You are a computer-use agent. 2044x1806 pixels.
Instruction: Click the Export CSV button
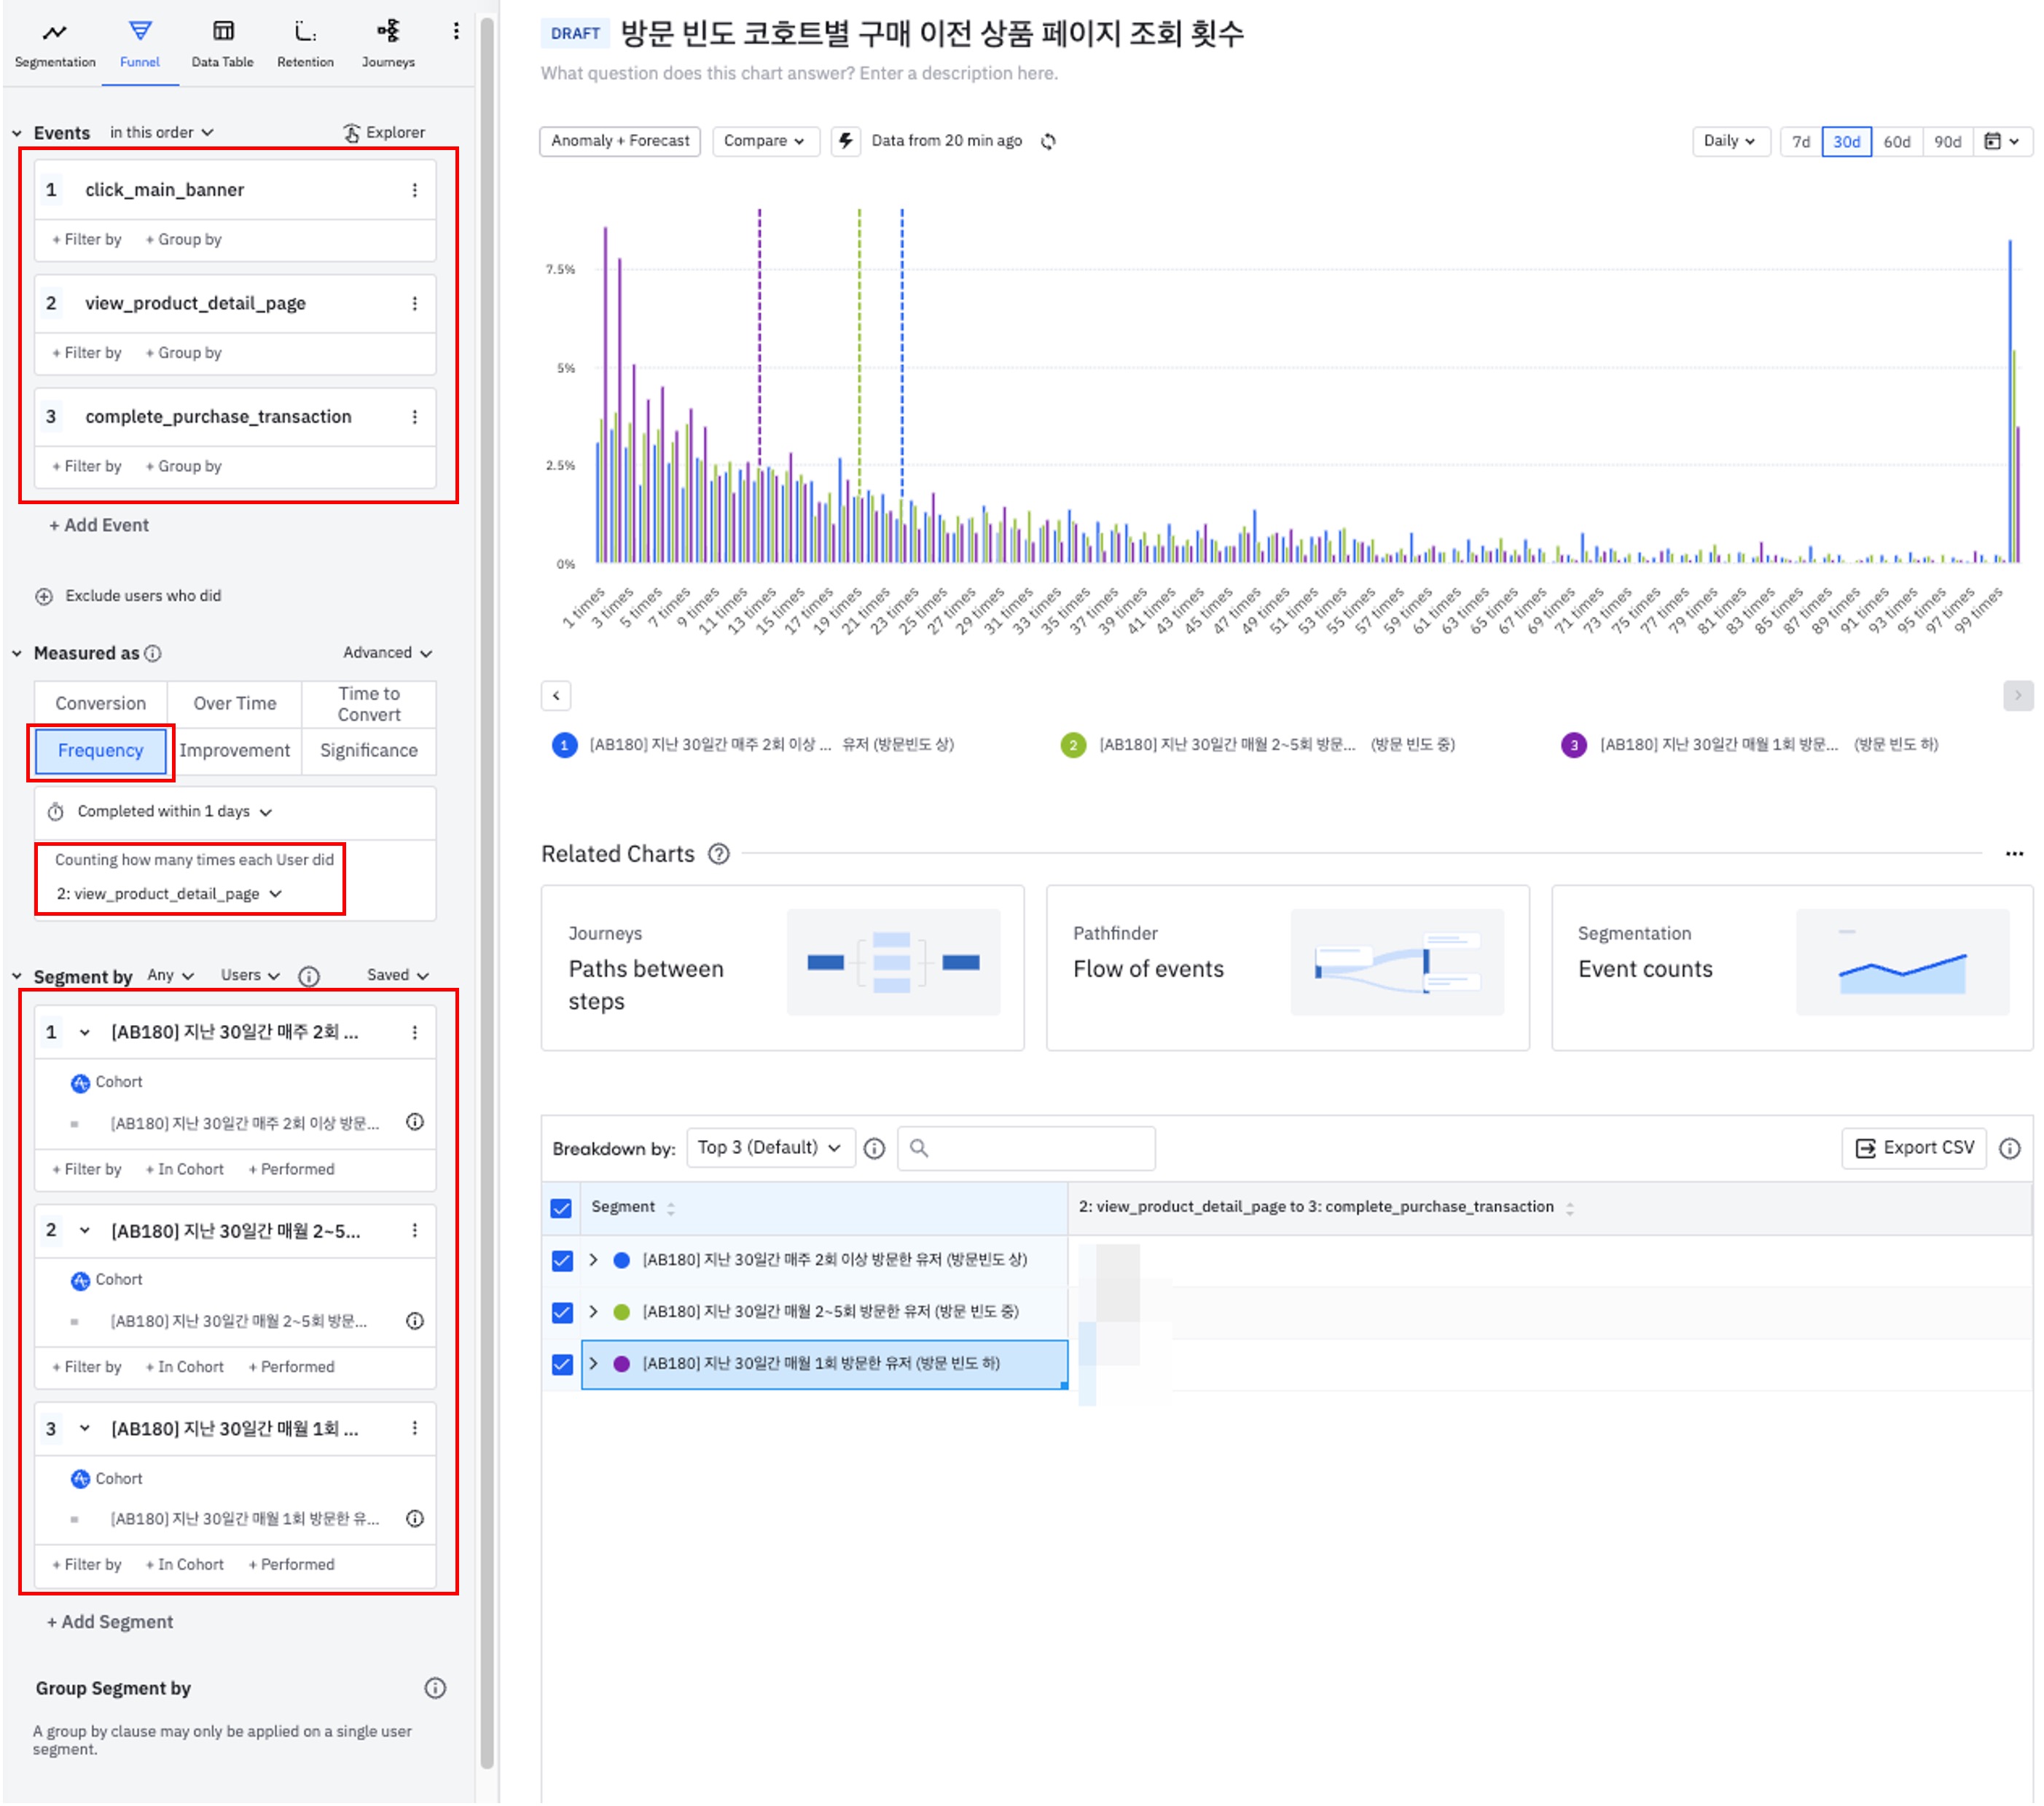pos(1914,1147)
